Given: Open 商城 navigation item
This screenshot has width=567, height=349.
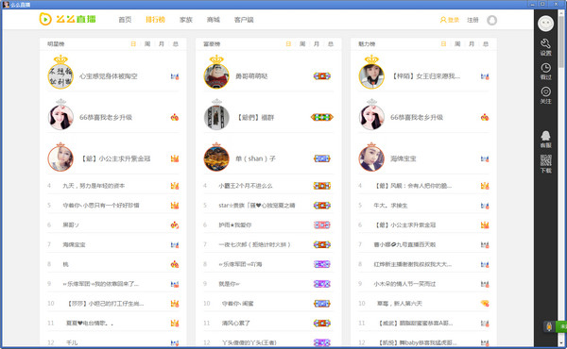Looking at the screenshot, I should (214, 20).
